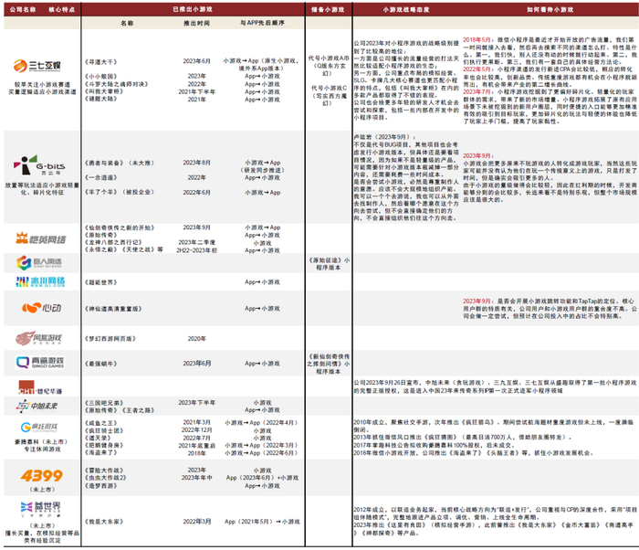Click the orange 4399 logo
Image resolution: width=639 pixels, height=550 pixels.
(42, 475)
